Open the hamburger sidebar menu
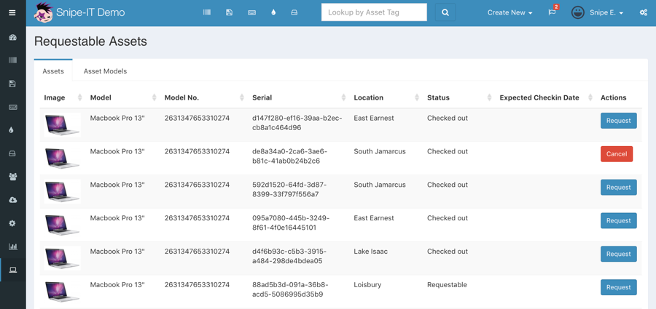This screenshot has height=309, width=656. tap(12, 12)
